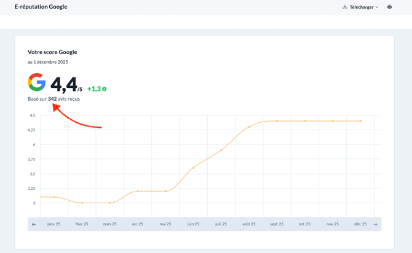Click the Votre score Google heading
Screen dimensions: 412x253
[52, 52]
